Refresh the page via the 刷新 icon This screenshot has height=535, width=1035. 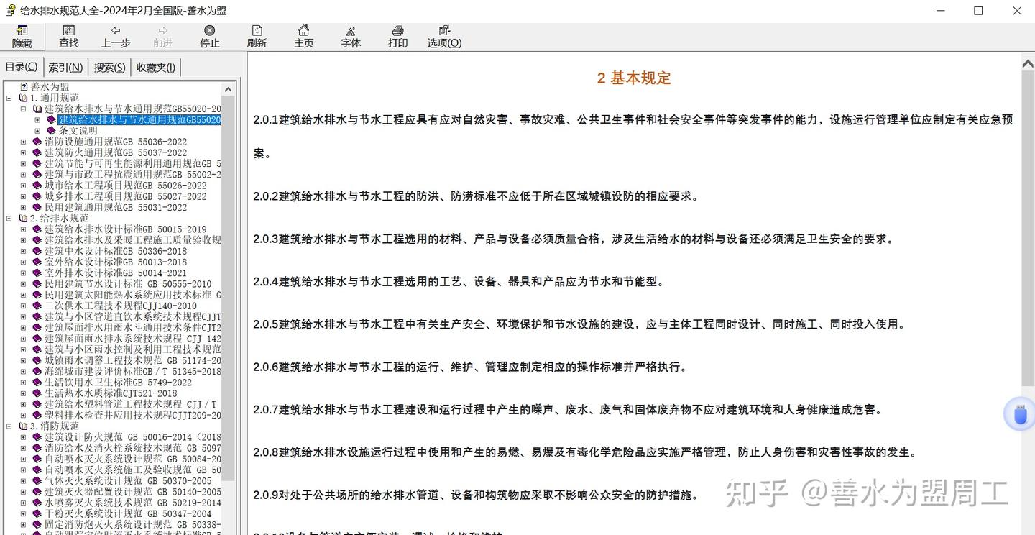tap(257, 36)
